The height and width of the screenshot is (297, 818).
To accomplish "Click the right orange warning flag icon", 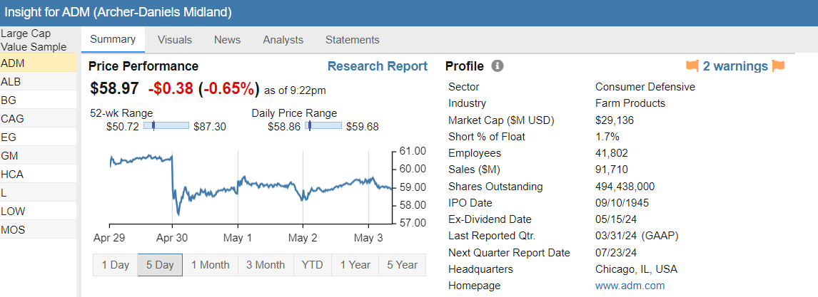I will point(778,66).
